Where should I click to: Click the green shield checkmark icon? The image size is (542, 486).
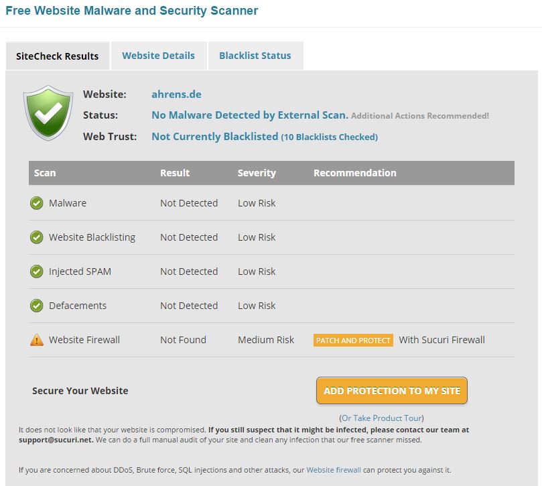[x=48, y=113]
